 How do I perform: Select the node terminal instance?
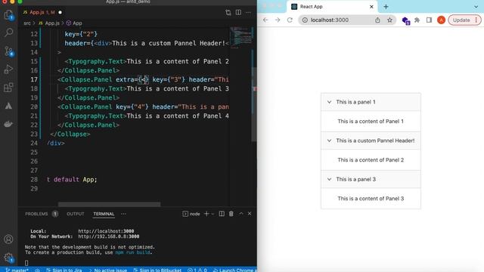pyautogui.click(x=191, y=214)
